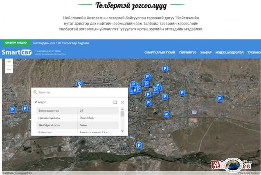The height and width of the screenshot is (175, 261).
Task: Select the value 24 in the popup table
Action: [81, 111]
